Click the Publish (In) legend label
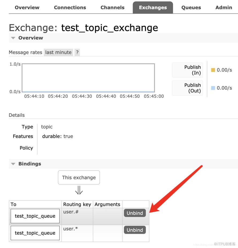This screenshot has height=248, width=238. click(x=187, y=70)
